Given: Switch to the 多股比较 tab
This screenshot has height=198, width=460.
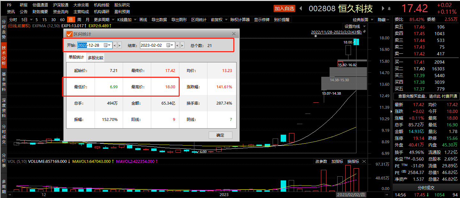Looking at the screenshot, I should click(96, 58).
